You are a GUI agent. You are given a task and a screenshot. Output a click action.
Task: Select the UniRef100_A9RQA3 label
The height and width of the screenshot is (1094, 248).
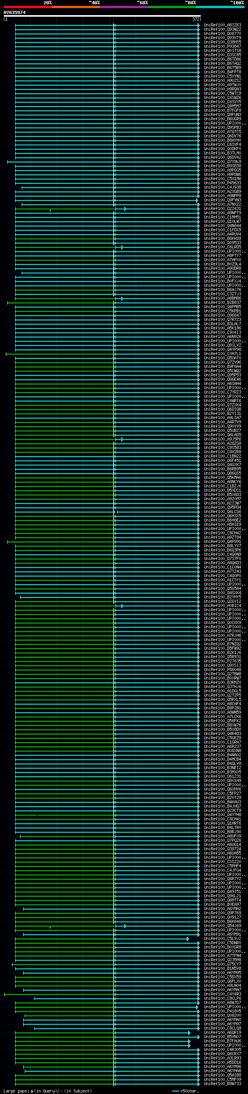(222, 89)
